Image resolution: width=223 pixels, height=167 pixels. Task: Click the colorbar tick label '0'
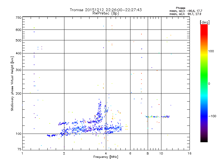pos(209,84)
